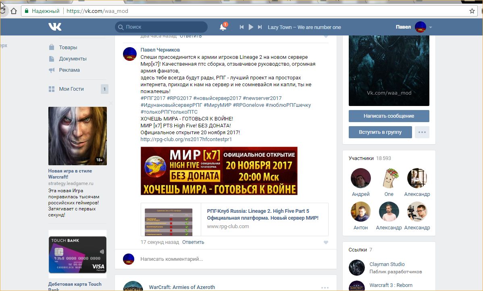Skip to the previous audio track
483x291 pixels.
pyautogui.click(x=242, y=27)
